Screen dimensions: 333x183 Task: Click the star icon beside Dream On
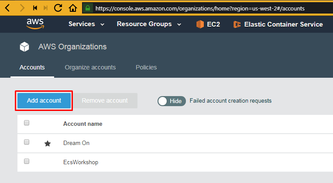pyautogui.click(x=48, y=143)
